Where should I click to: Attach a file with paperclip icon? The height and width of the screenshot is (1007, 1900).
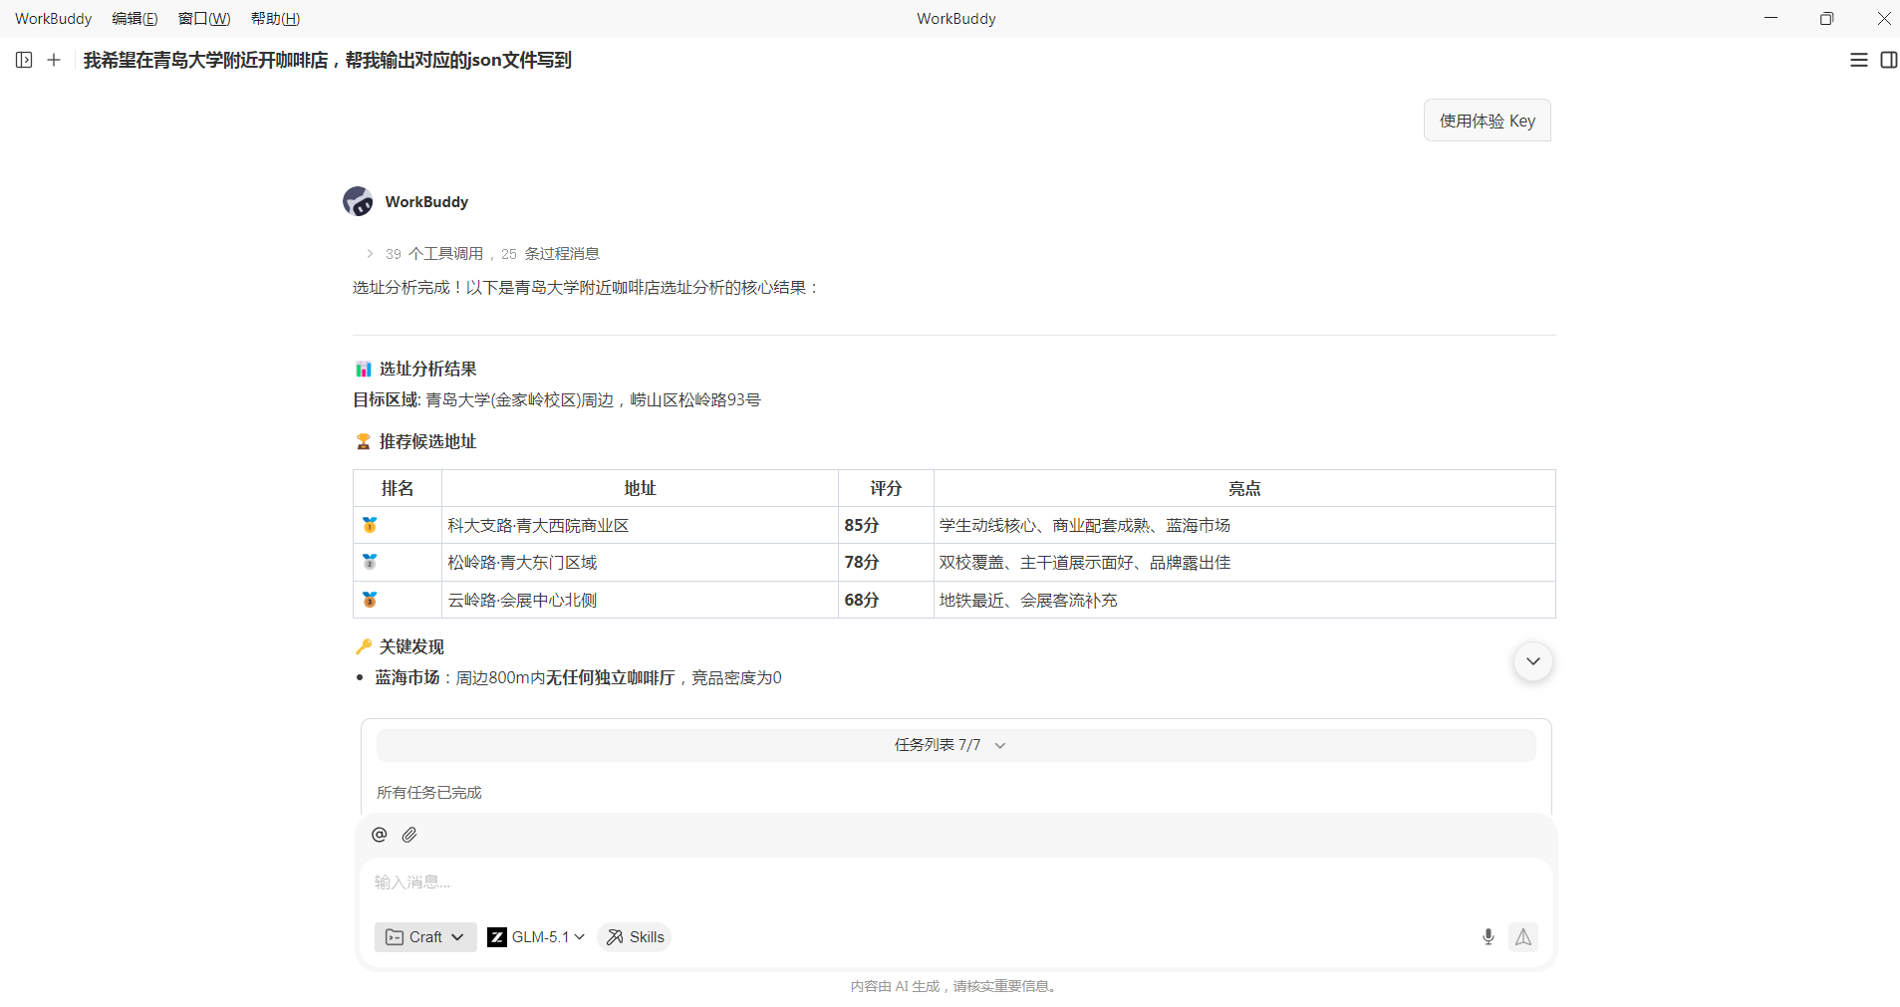point(409,835)
